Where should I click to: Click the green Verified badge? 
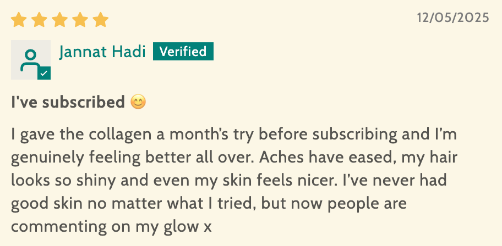tap(183, 52)
